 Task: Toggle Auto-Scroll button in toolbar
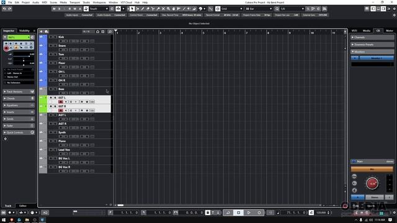[118, 9]
